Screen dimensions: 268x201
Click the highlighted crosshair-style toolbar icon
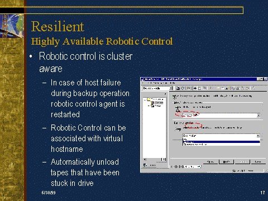coord(195,88)
